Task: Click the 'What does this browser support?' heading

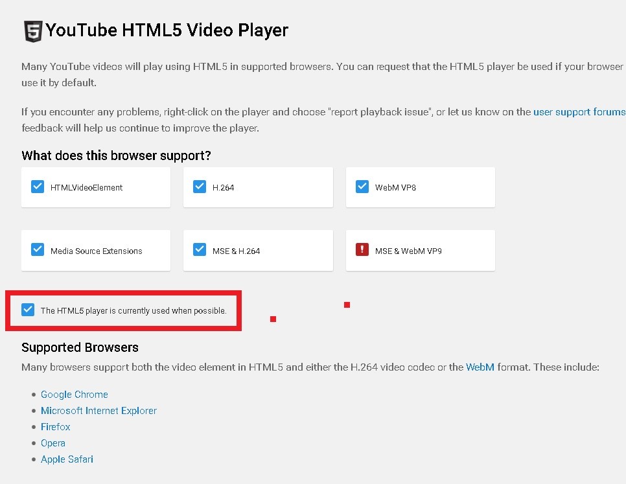Action: pos(116,156)
